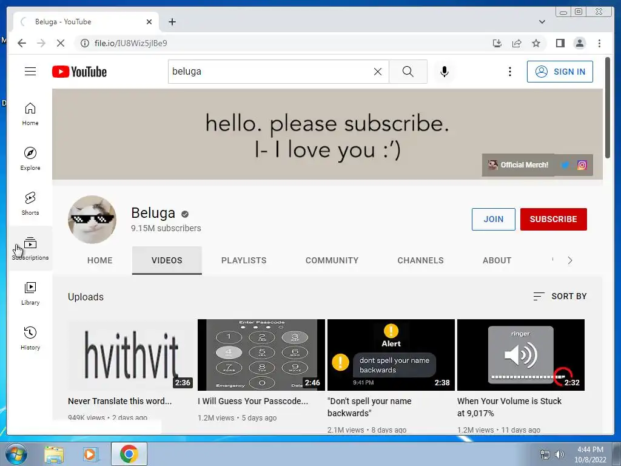Bookmark this page with star
The height and width of the screenshot is (466, 621).
[x=536, y=43]
